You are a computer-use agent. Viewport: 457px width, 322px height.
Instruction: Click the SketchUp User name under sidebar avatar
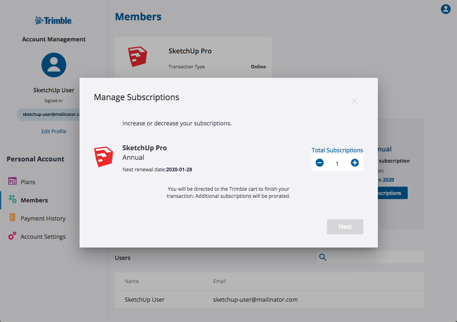53,90
